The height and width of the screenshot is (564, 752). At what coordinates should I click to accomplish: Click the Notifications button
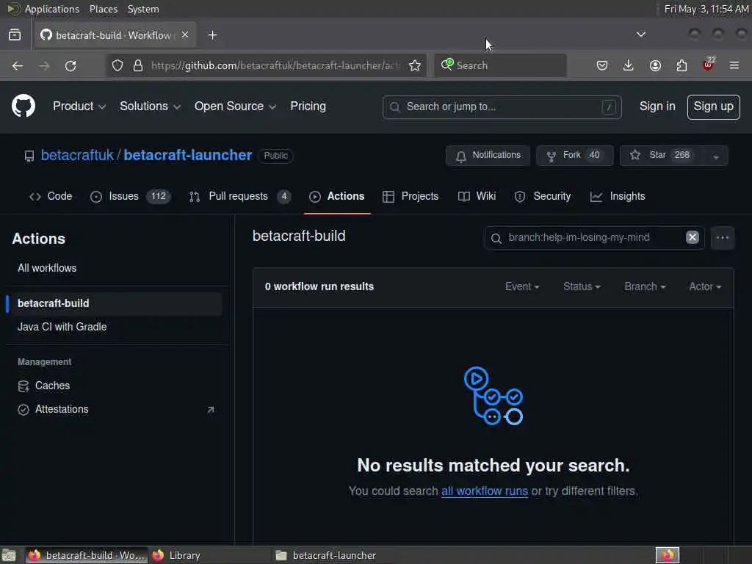[x=488, y=156]
